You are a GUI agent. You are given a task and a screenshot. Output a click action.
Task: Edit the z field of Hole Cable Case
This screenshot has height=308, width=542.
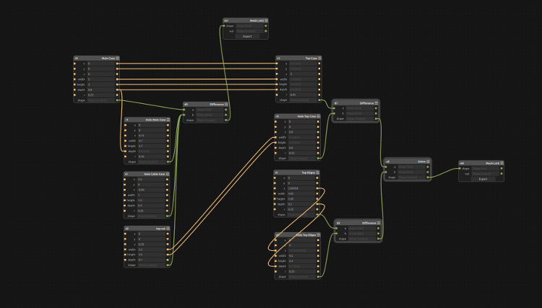pyautogui.click(x=151, y=190)
